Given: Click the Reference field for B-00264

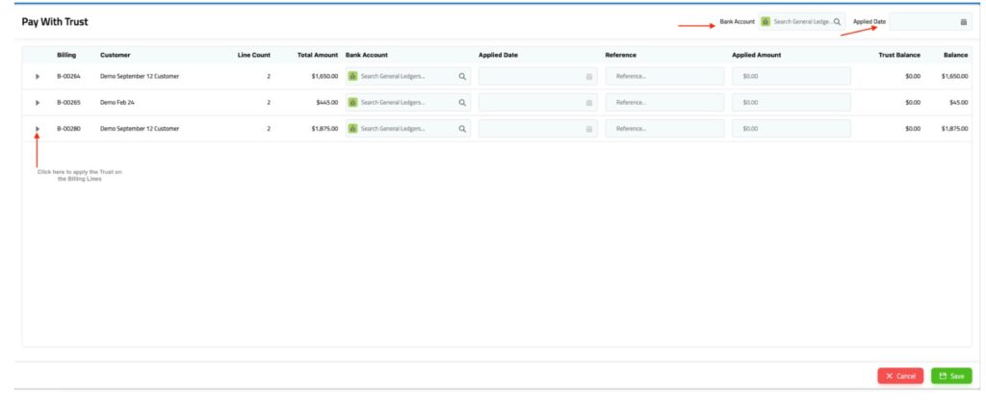Looking at the screenshot, I should [664, 76].
